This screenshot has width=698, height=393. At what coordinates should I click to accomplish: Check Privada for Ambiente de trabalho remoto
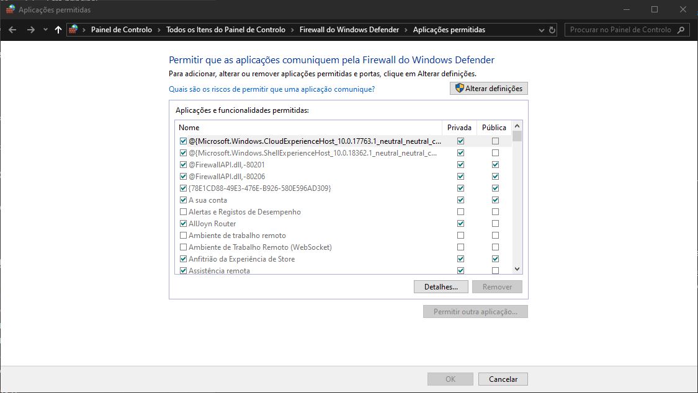[460, 236]
